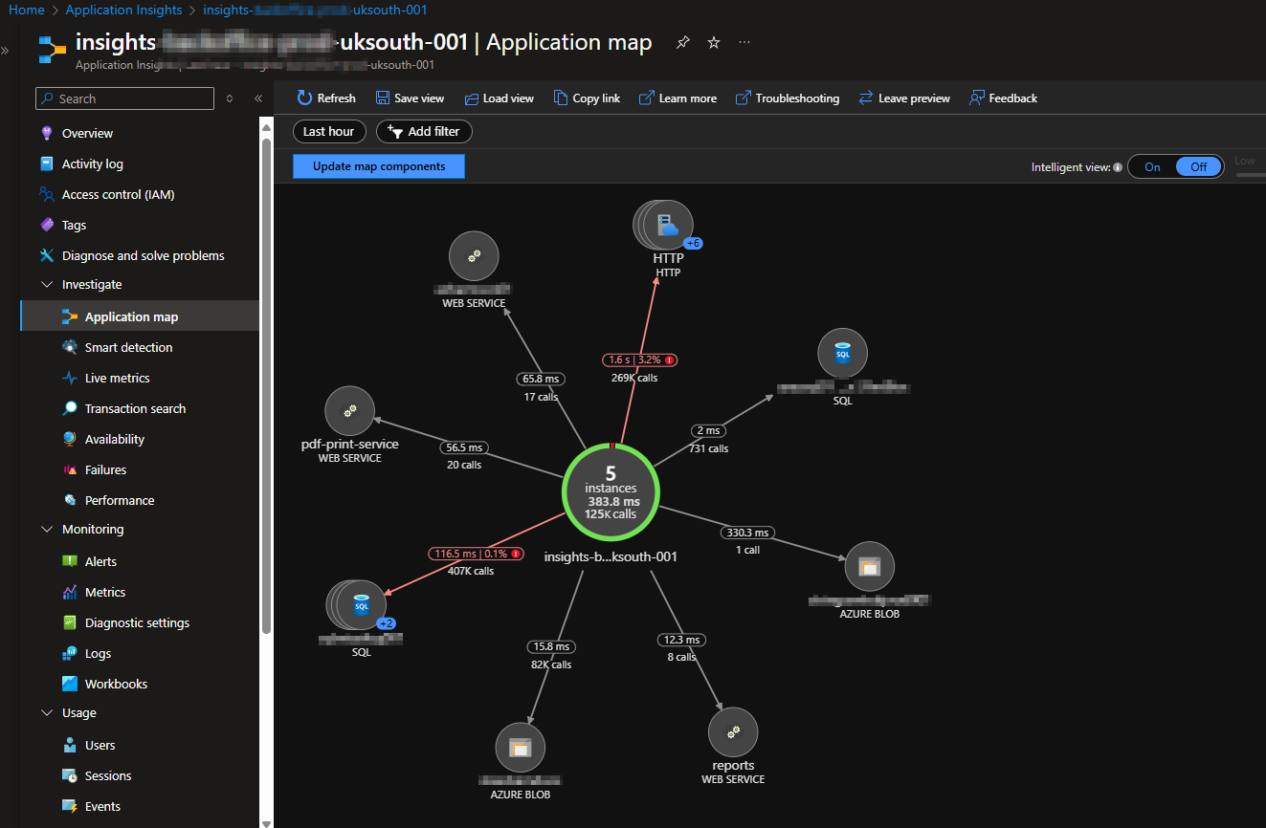Click Update map components button
Image resolution: width=1266 pixels, height=828 pixels.
(x=379, y=166)
